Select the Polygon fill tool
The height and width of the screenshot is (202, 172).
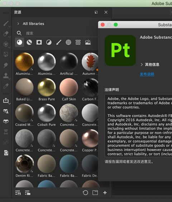(x=6, y=55)
